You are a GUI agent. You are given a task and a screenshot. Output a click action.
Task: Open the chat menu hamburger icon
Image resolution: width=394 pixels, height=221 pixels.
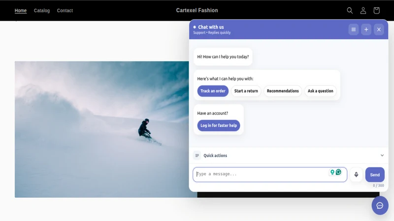tap(354, 29)
